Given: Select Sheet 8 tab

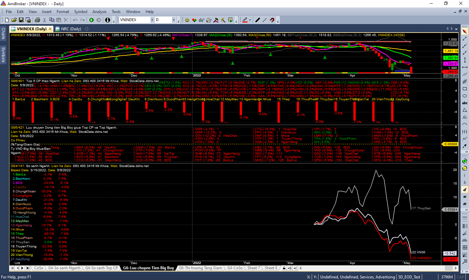Looking at the screenshot, I should (x=271, y=268).
